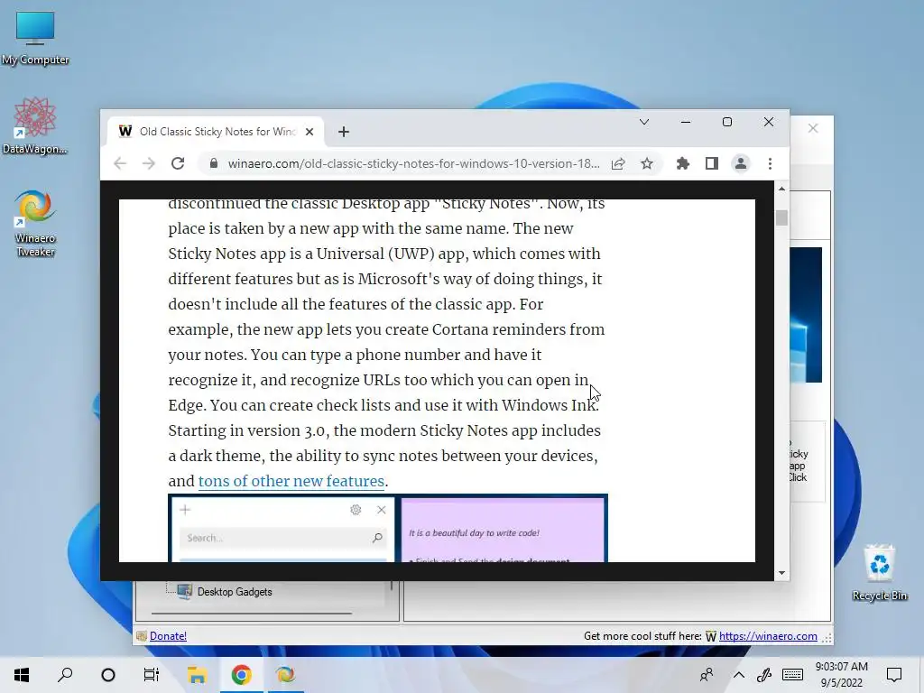Expand hidden system tray icons chevron
This screenshot has width=924, height=693.
(x=738, y=675)
